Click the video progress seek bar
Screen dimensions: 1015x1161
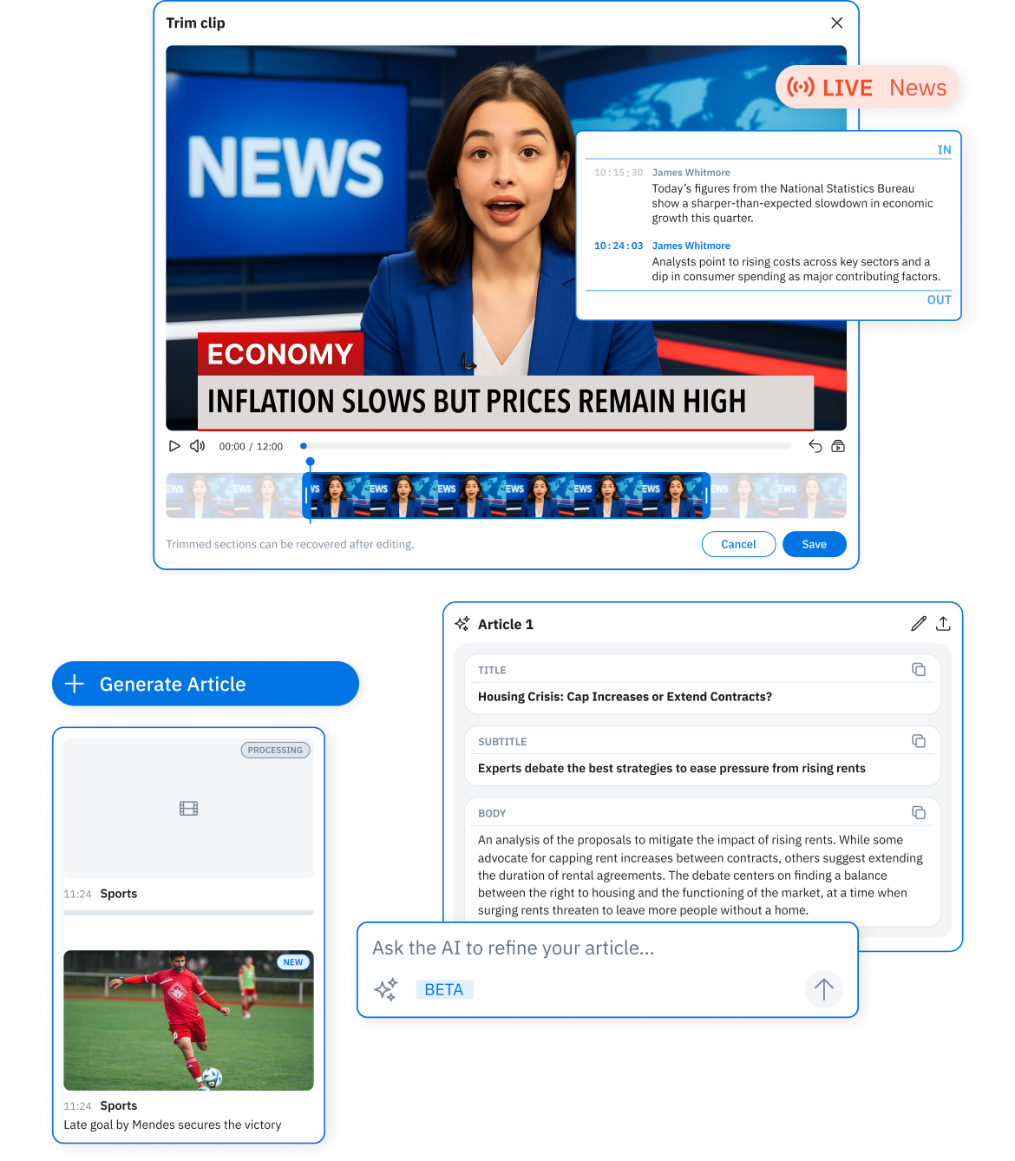pyautogui.click(x=546, y=446)
